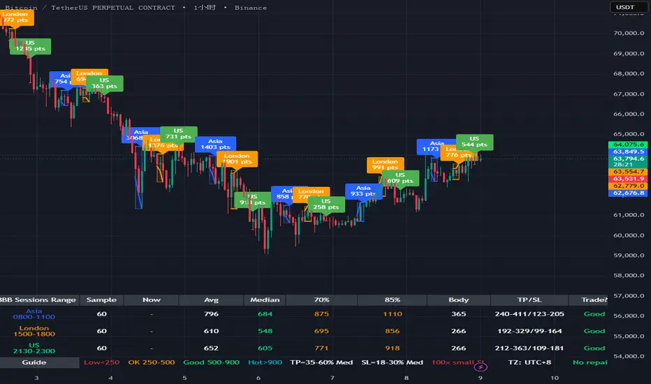The image size is (651, 384).
Task: Click the SL=18-30% Med guide text
Action: (393, 362)
